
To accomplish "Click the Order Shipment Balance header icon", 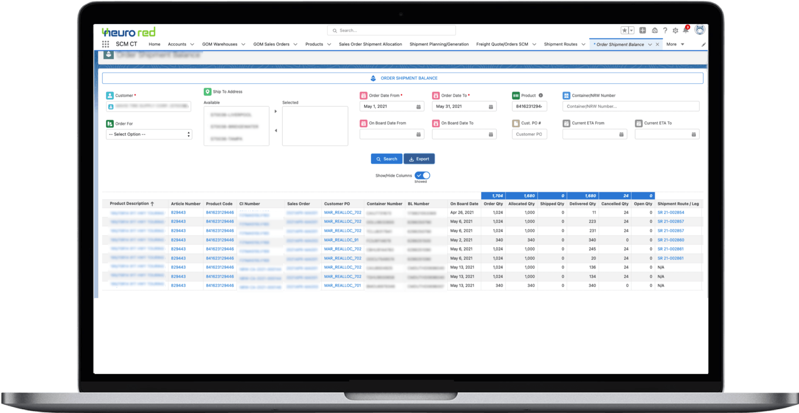I will point(109,55).
